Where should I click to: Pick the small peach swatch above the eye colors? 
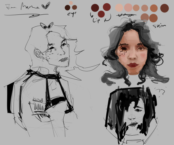coord(71,3)
